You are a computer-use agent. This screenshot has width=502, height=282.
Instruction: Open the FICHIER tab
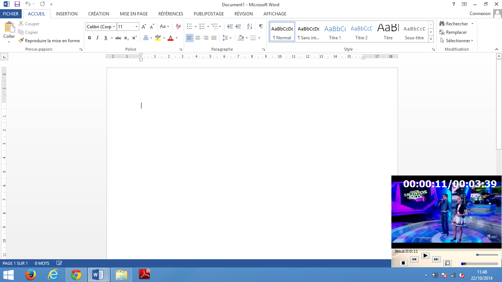point(11,14)
